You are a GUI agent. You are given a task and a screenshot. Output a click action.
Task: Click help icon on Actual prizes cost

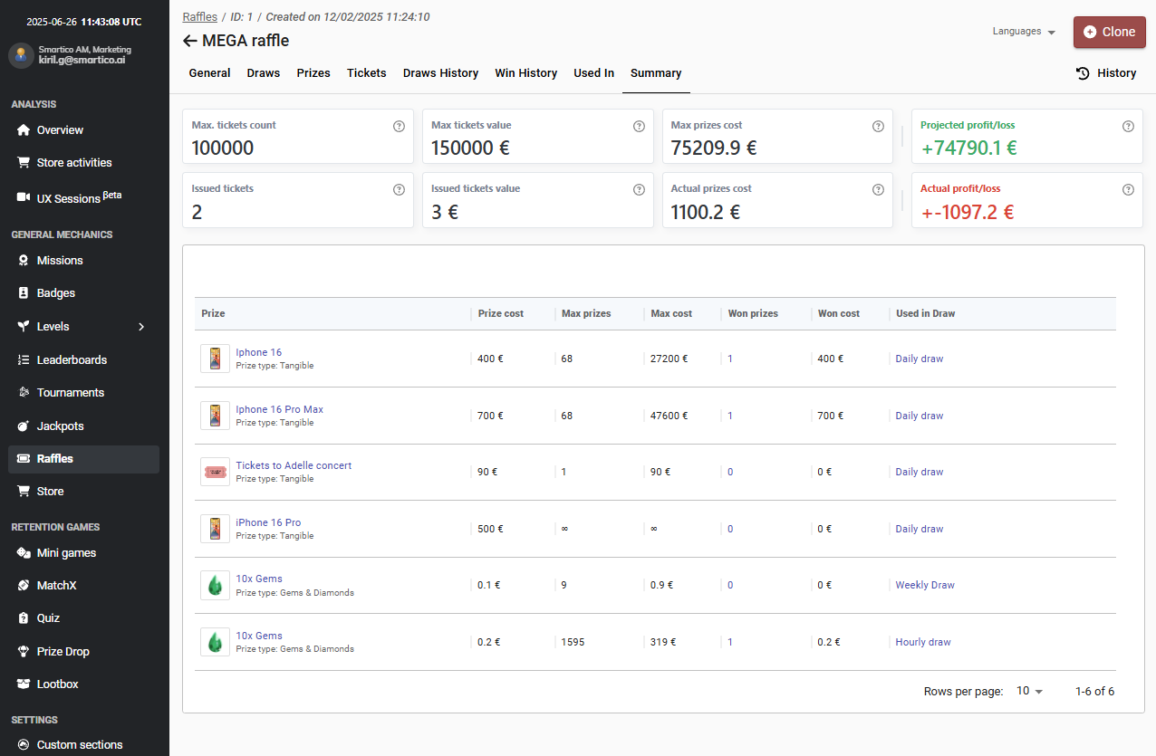tap(878, 190)
